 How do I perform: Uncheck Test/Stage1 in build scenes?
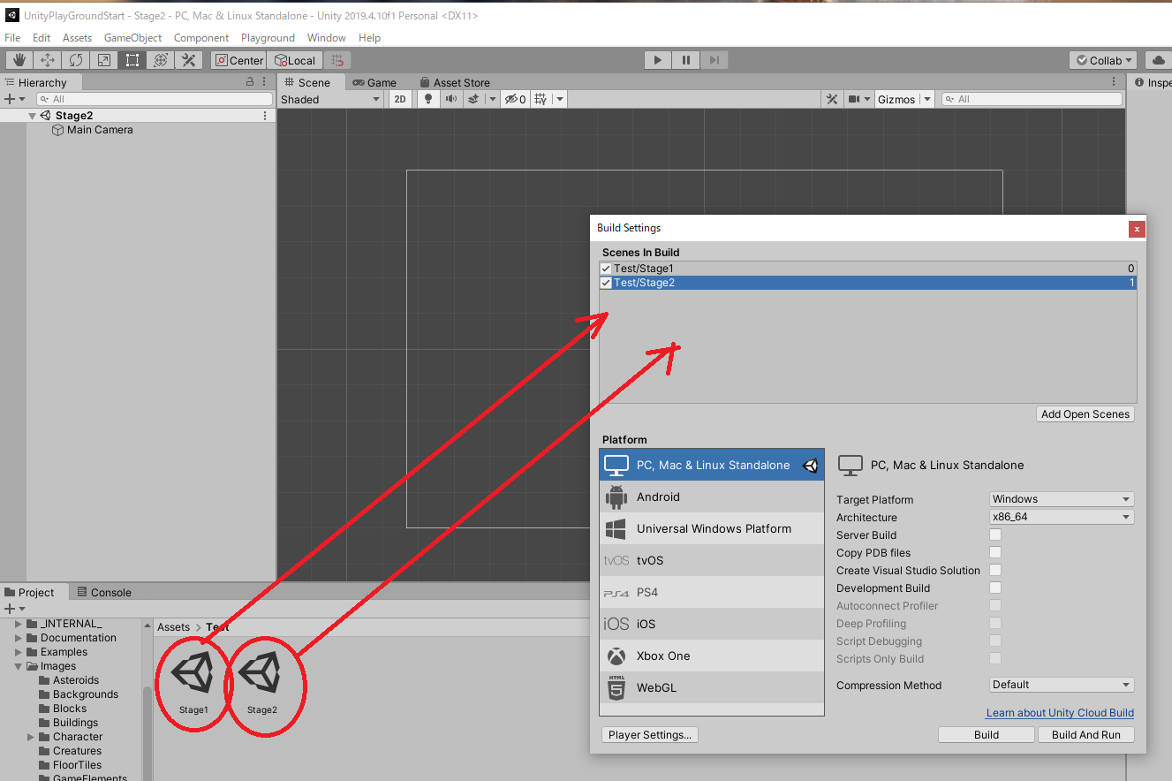(606, 269)
